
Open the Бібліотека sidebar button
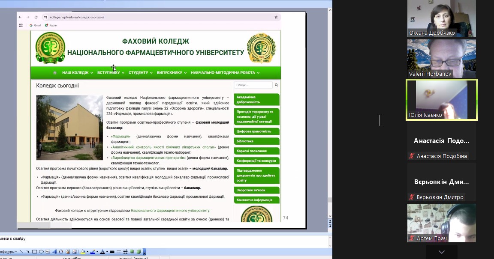click(x=256, y=141)
